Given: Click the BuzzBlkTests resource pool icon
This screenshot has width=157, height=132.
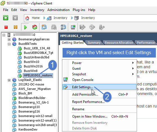Looking at the screenshot, I should 14,44.
